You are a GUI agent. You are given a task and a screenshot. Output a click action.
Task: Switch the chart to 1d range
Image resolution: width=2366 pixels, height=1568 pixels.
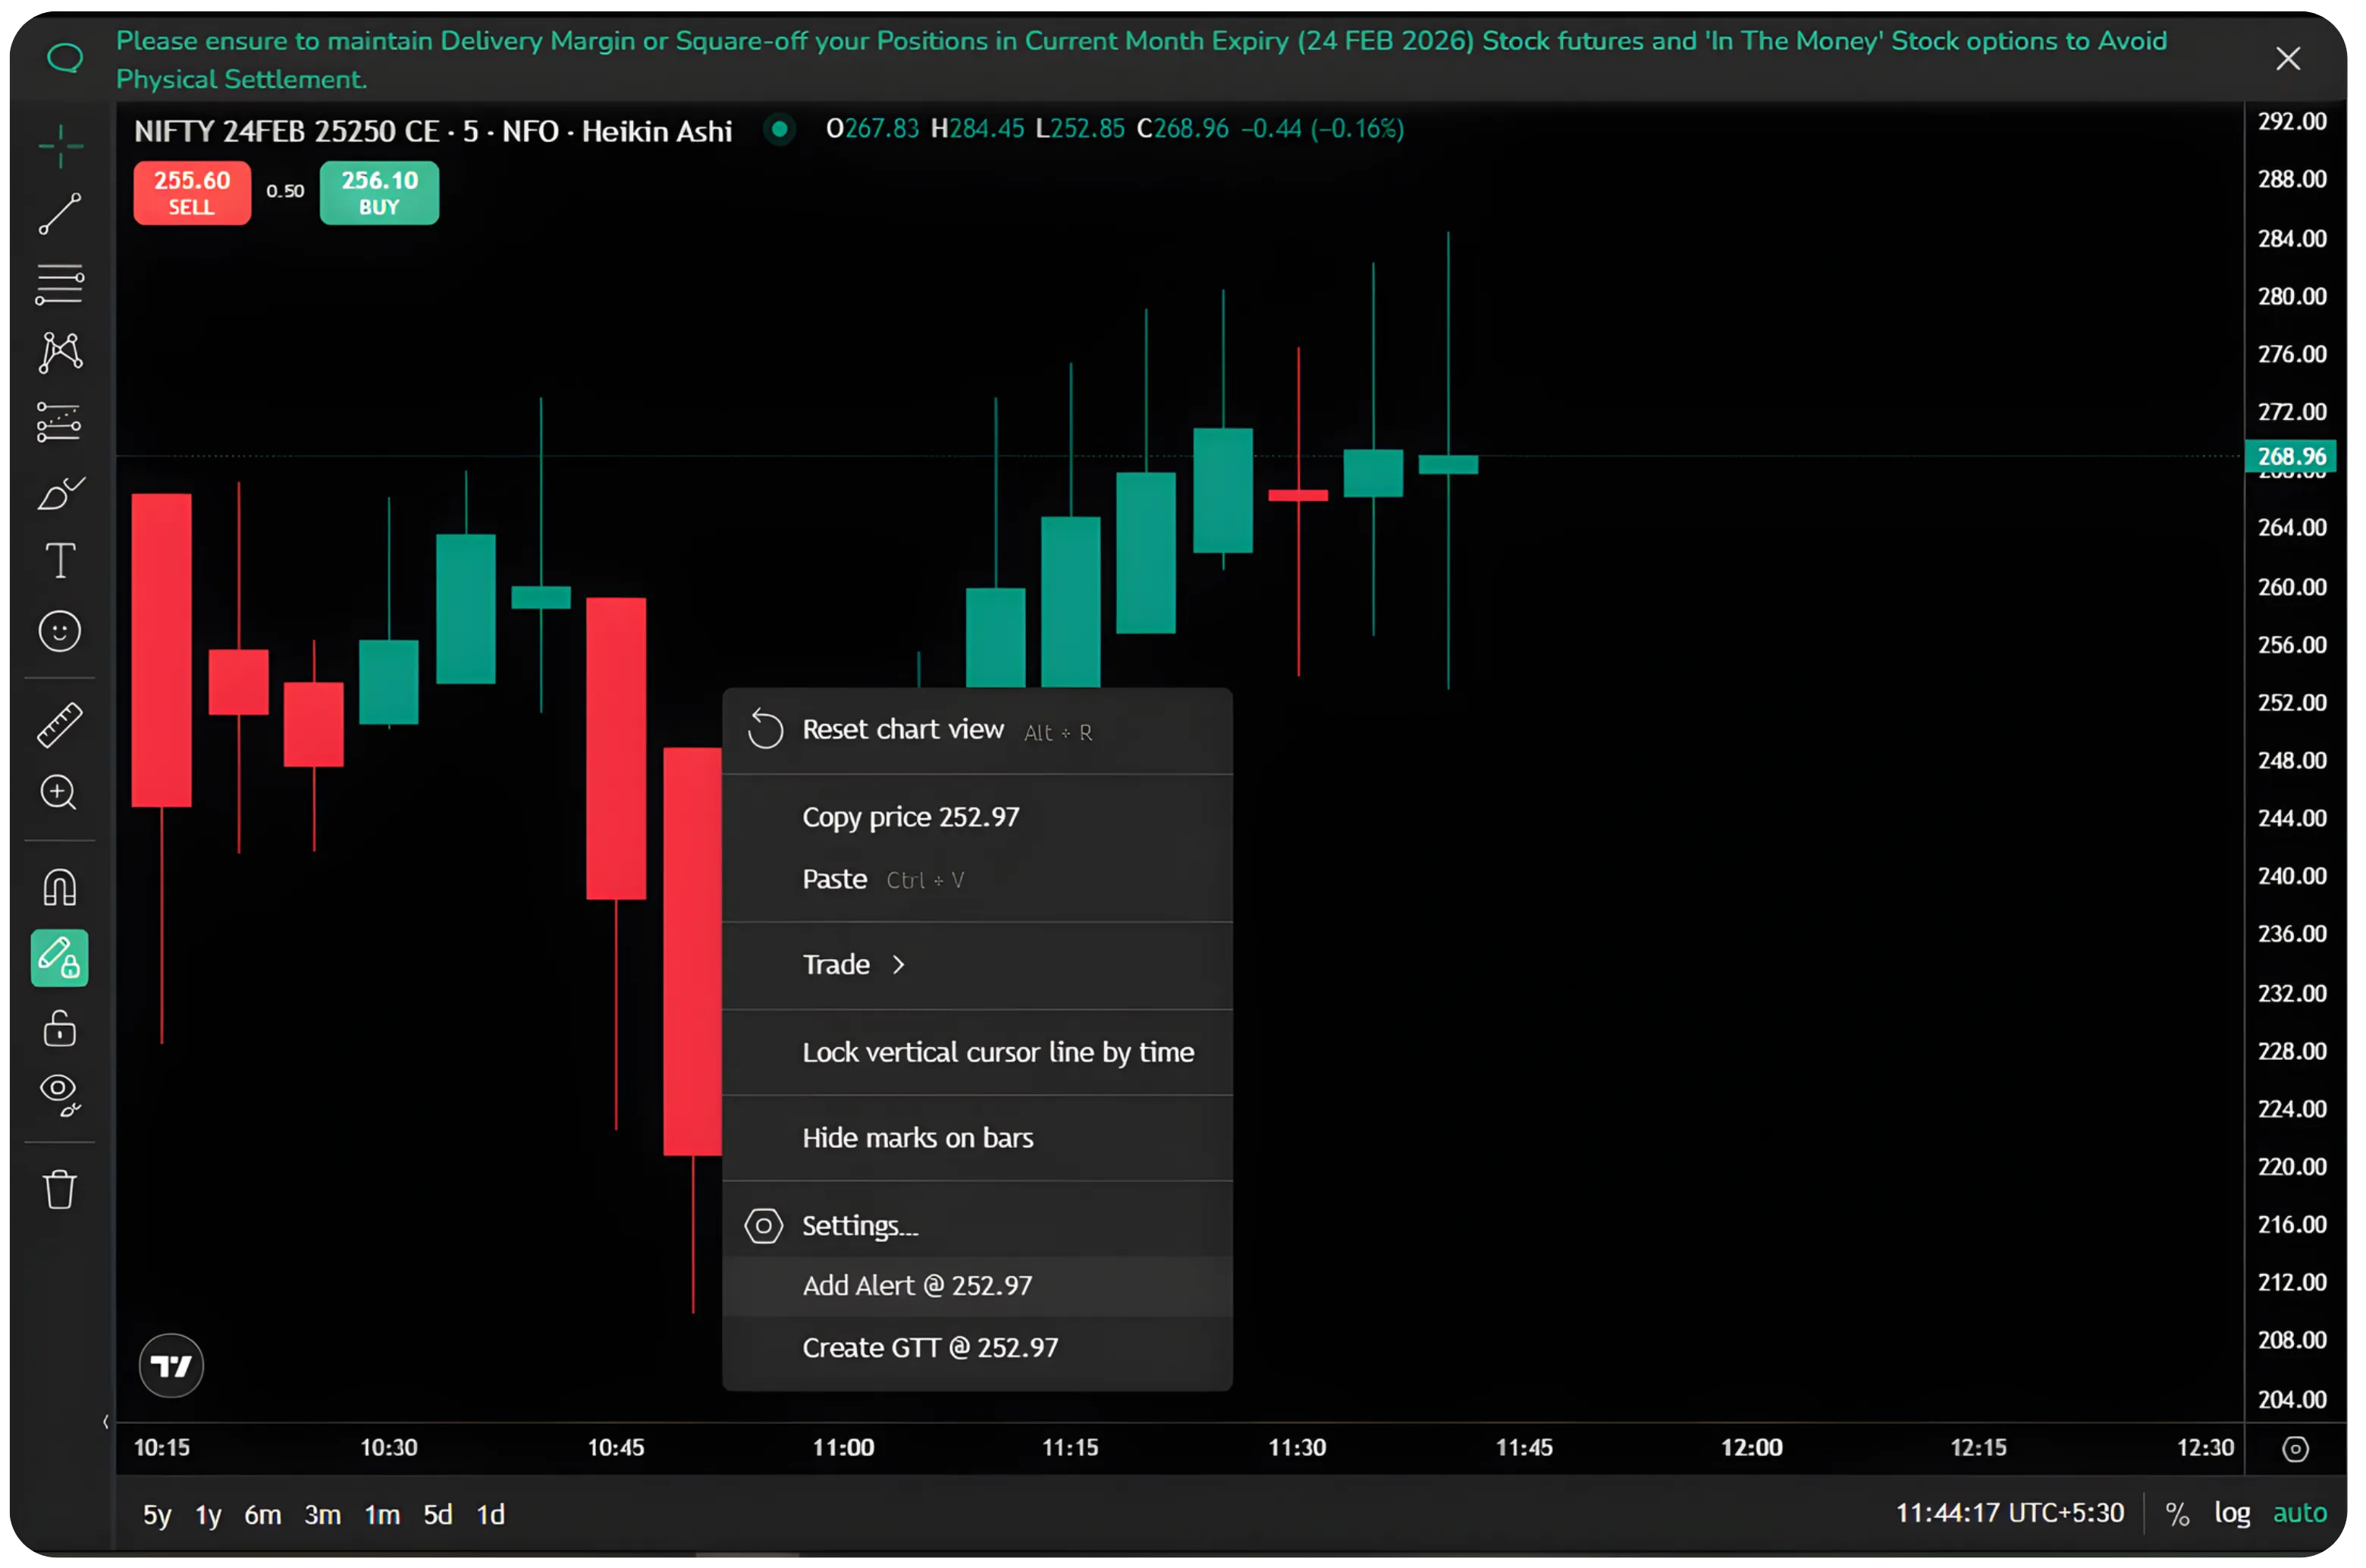490,1514
